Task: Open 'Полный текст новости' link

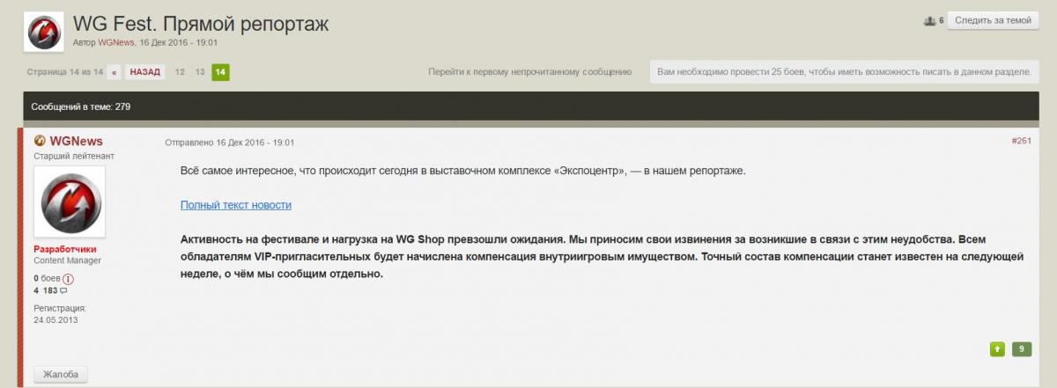Action: 236,205
